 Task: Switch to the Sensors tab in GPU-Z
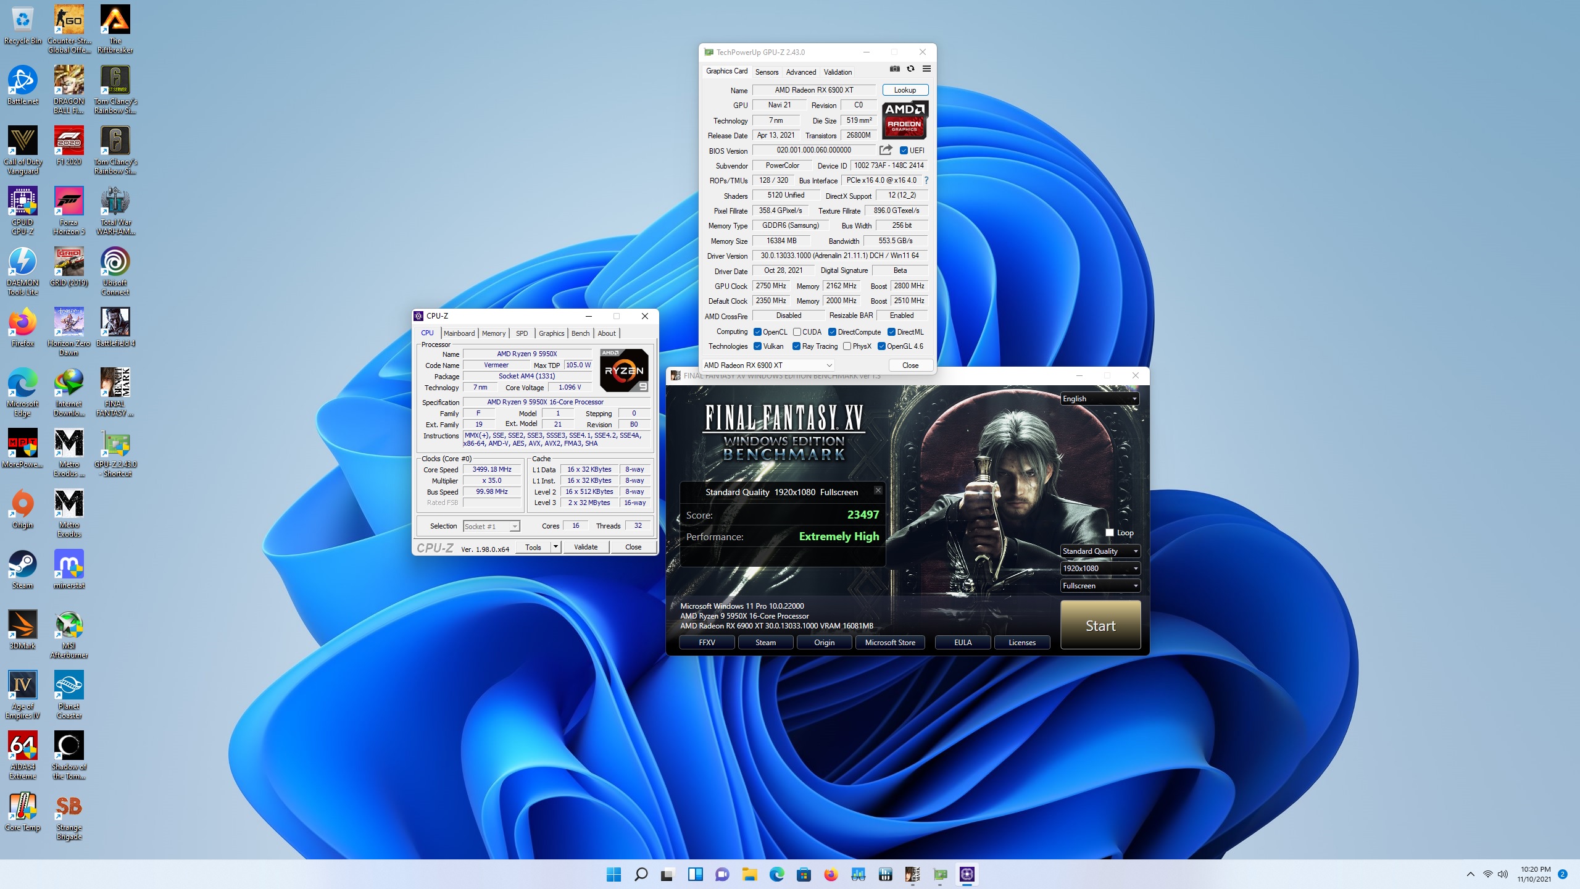tap(767, 72)
